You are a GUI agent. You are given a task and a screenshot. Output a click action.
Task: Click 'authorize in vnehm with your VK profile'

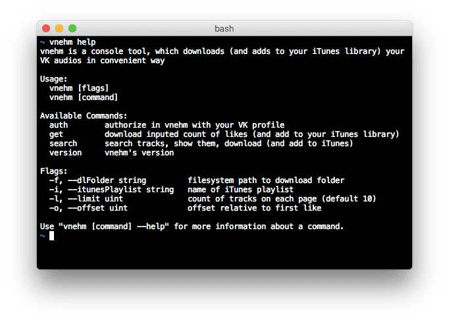(x=194, y=125)
